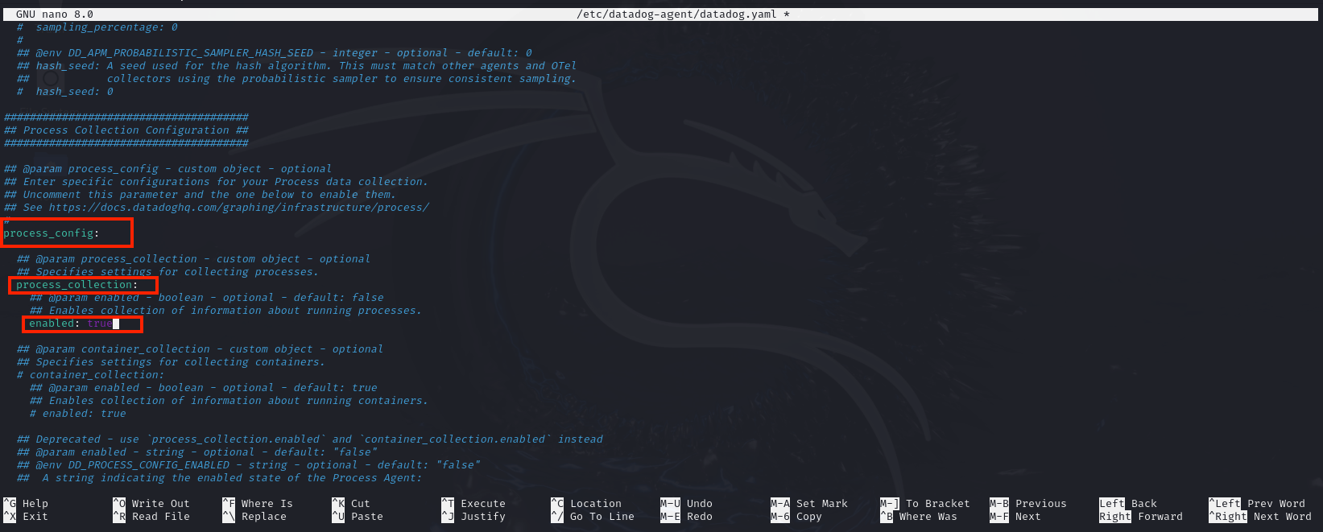Click the '# container_collection:' commented line

tap(90, 375)
